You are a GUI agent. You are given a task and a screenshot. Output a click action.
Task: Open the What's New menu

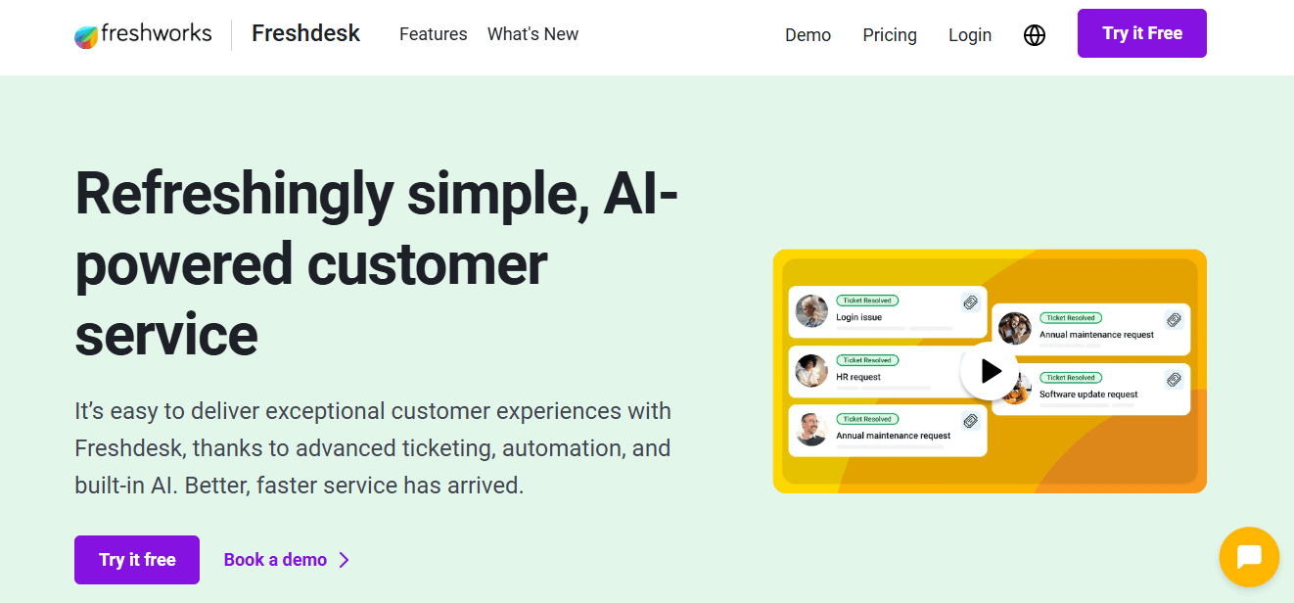point(532,34)
